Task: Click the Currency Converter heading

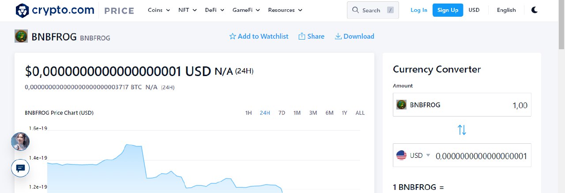Action: (x=437, y=69)
